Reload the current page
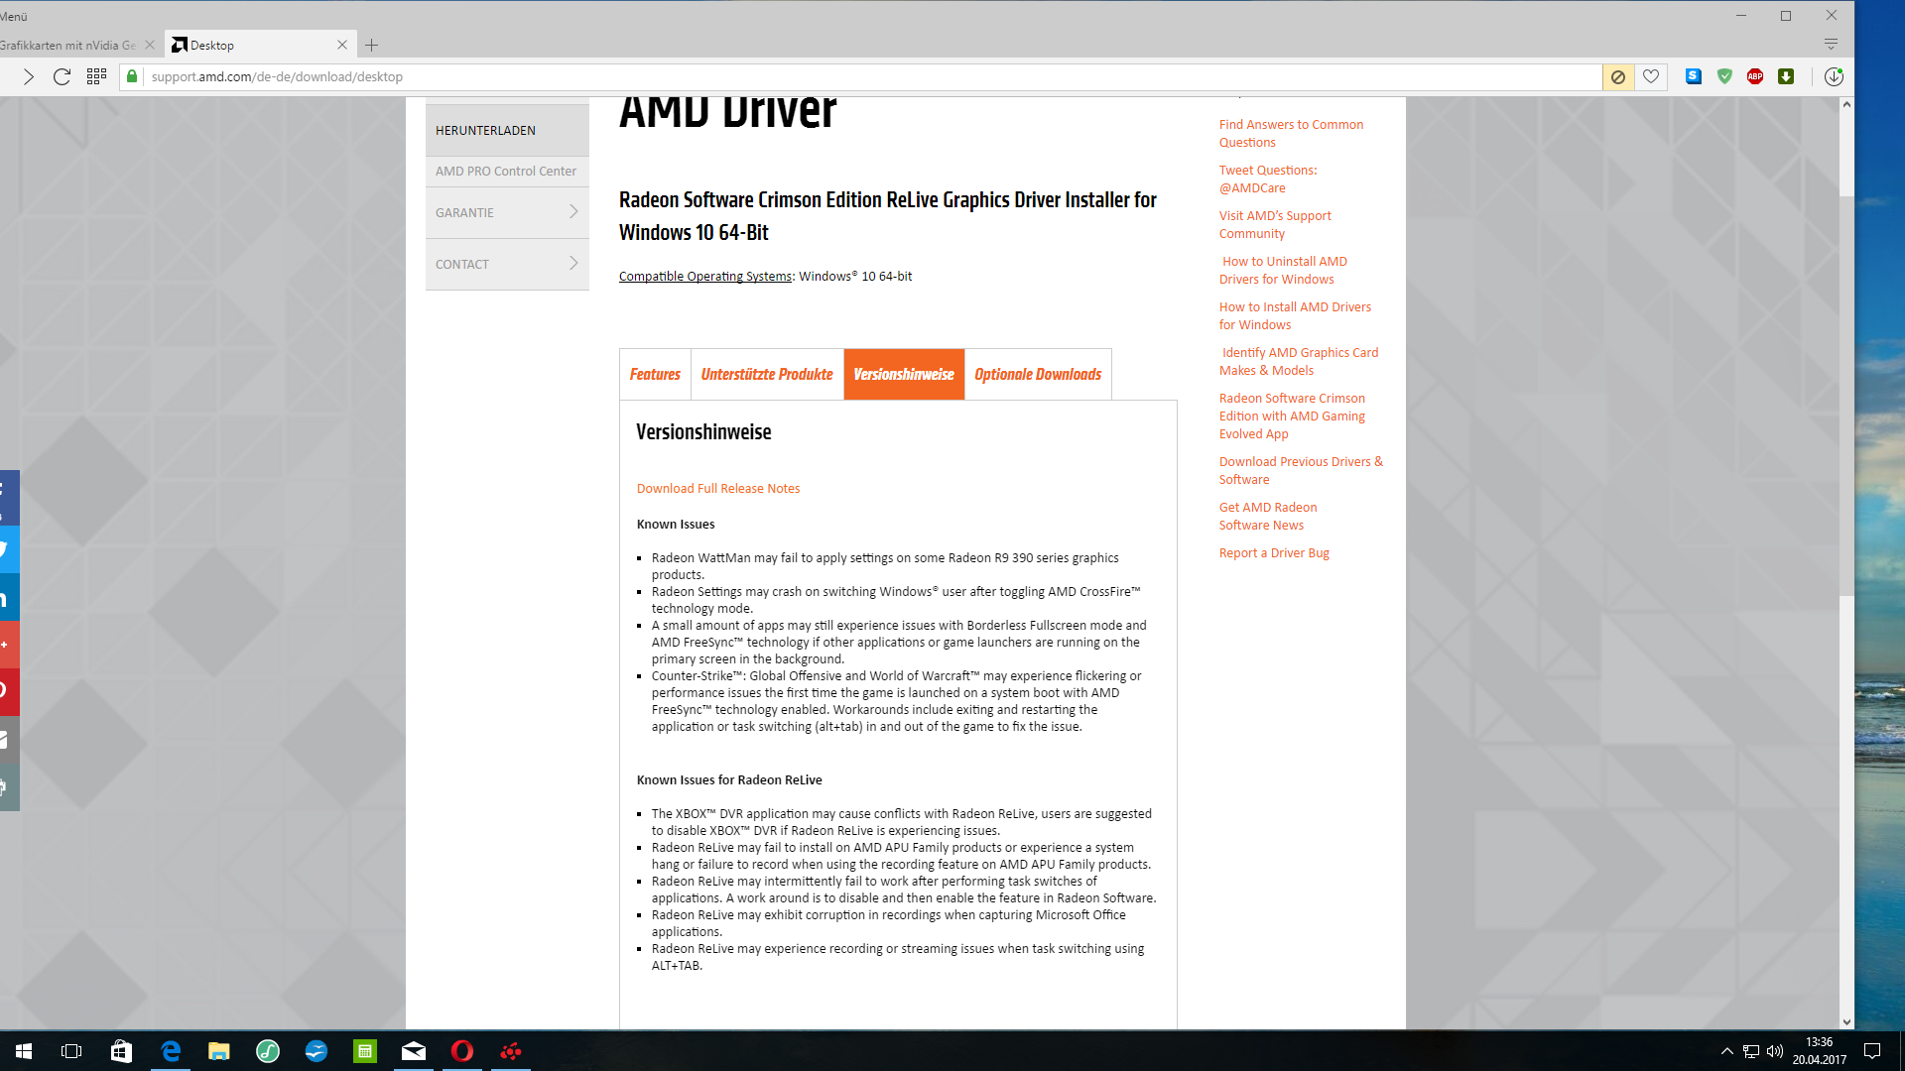Image resolution: width=1905 pixels, height=1071 pixels. click(x=62, y=76)
